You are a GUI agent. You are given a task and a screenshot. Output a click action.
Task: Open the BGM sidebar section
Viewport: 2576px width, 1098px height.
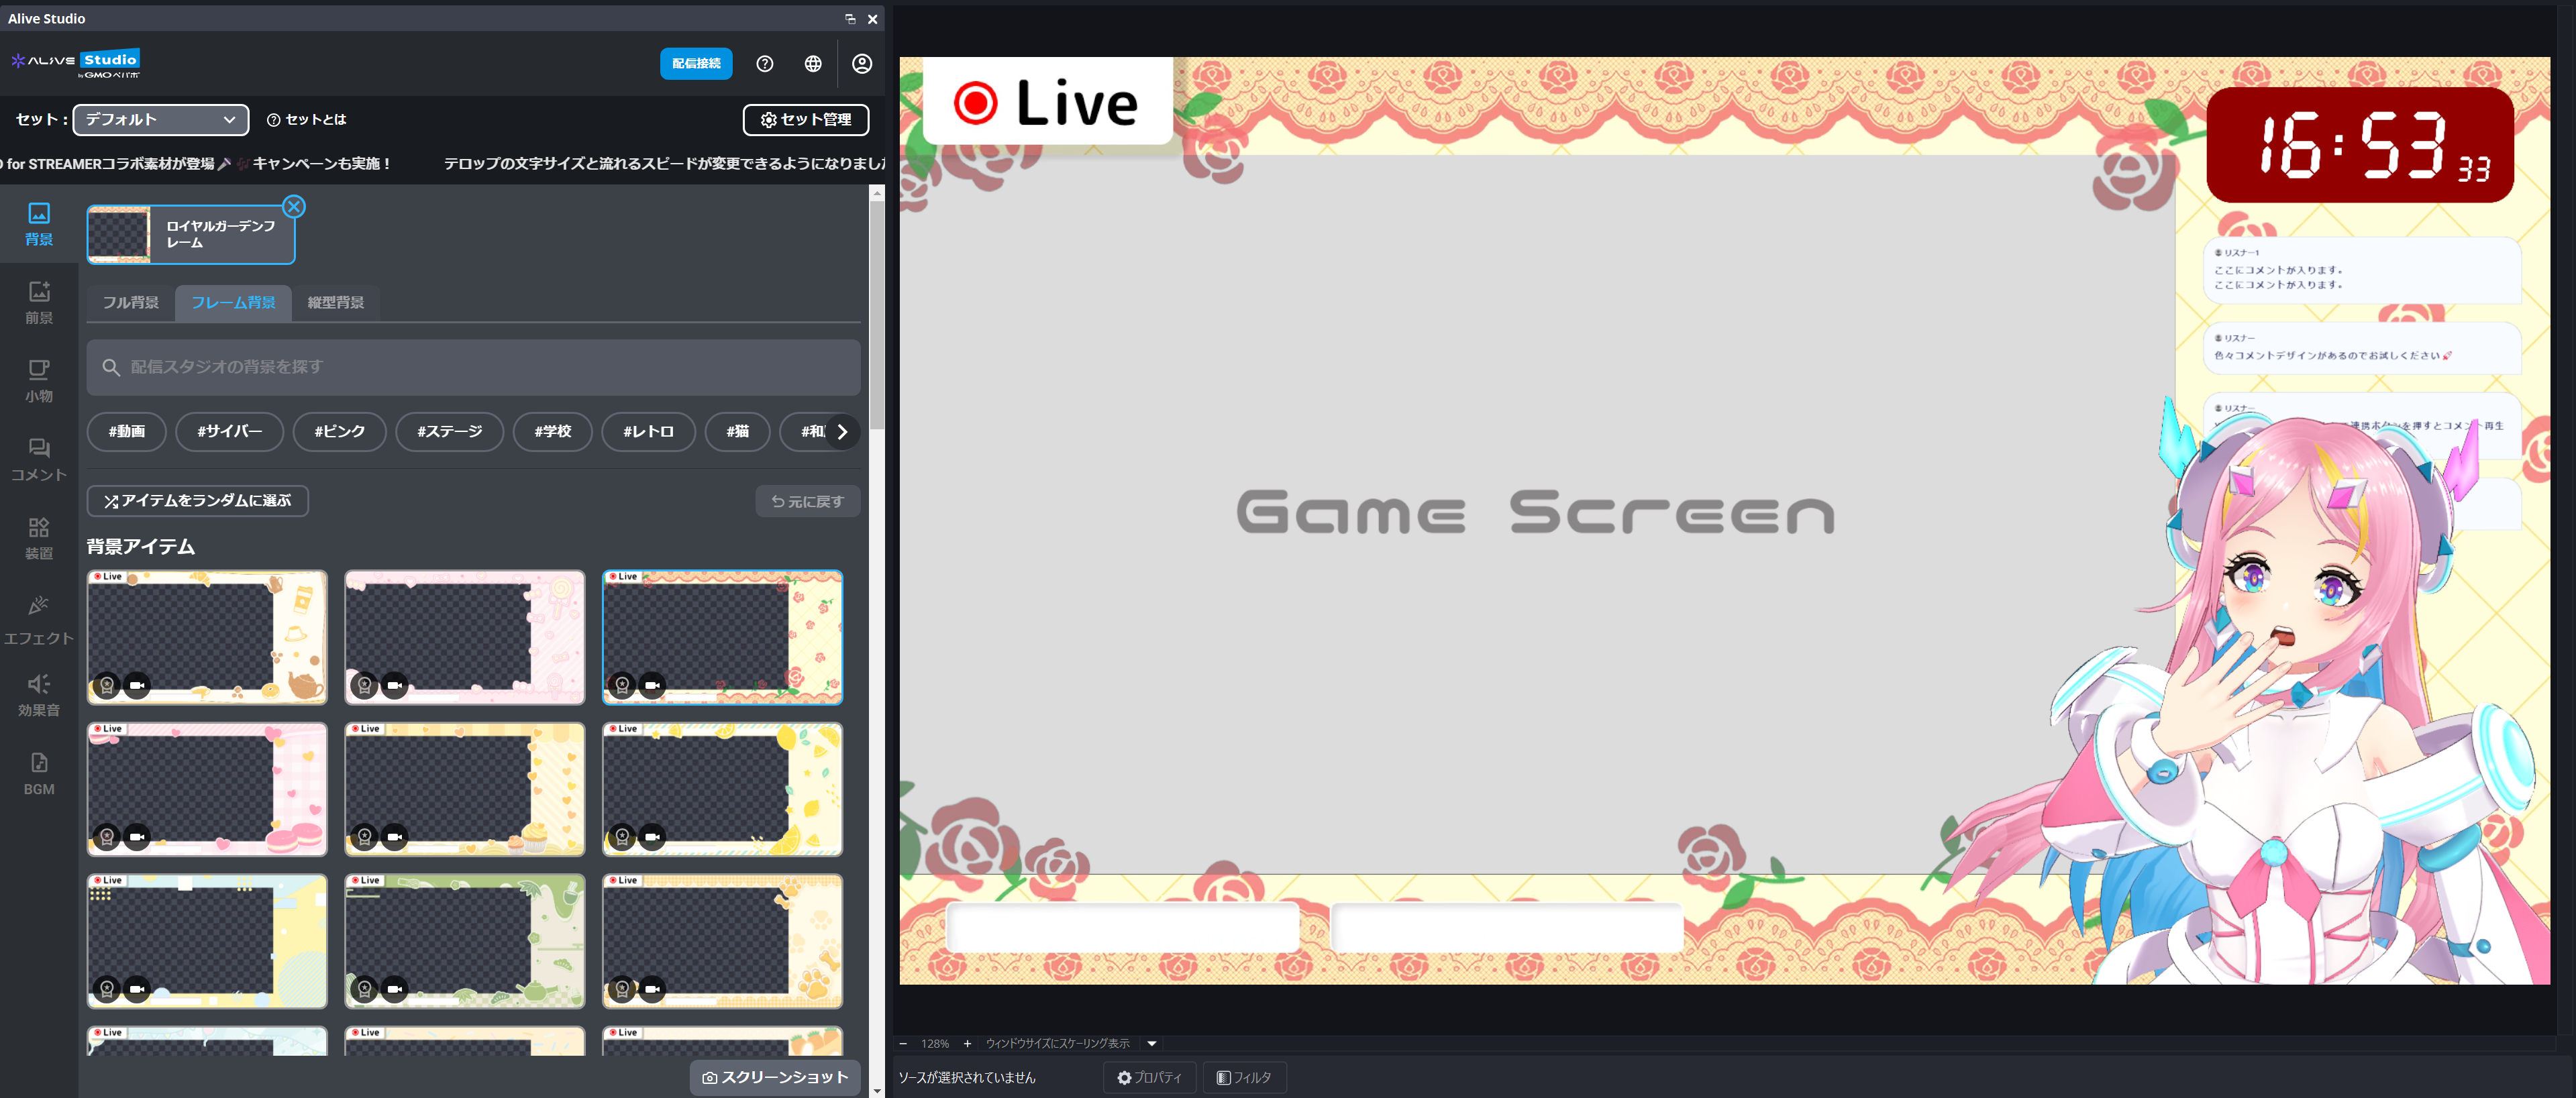point(39,774)
